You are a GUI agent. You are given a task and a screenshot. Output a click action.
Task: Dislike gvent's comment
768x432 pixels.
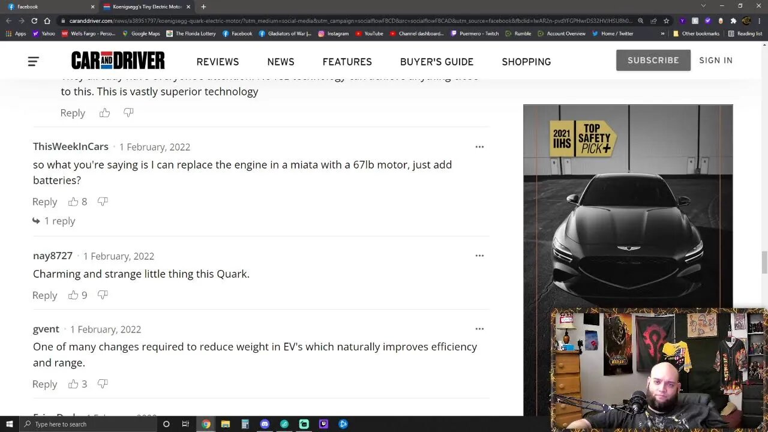tap(103, 384)
